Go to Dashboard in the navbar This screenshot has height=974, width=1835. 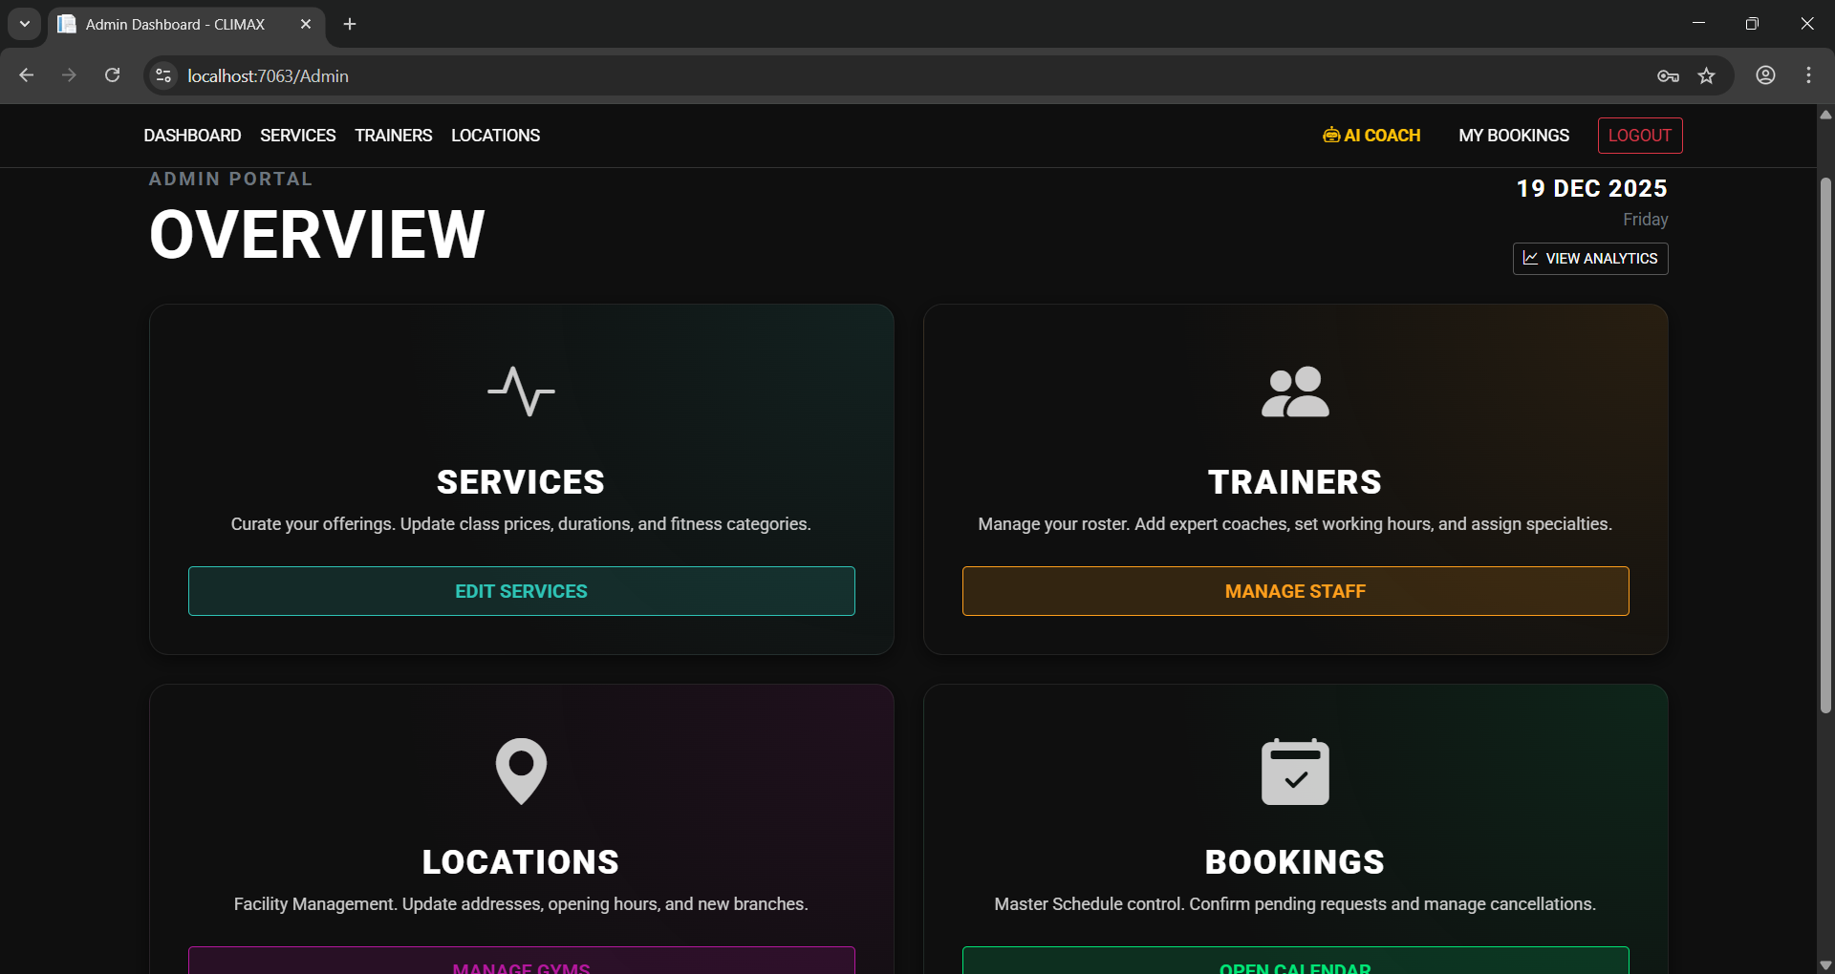pyautogui.click(x=192, y=136)
